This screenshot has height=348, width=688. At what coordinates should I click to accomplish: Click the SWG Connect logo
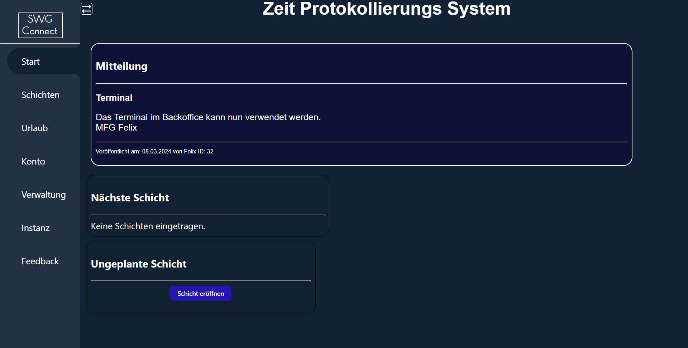click(x=40, y=25)
